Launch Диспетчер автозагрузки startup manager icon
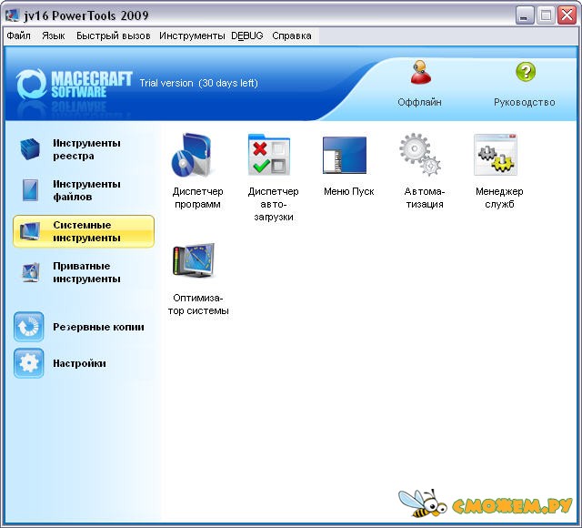 click(269, 155)
